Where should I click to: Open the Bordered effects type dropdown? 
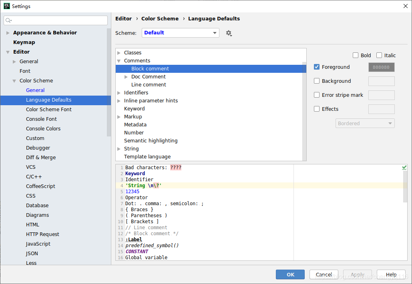365,123
